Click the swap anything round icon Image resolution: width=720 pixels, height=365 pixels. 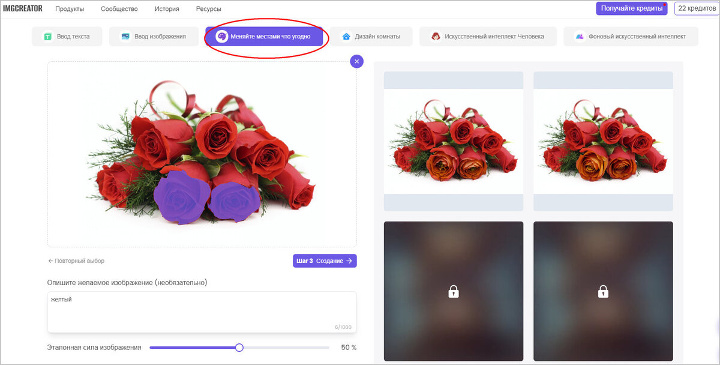pos(222,37)
